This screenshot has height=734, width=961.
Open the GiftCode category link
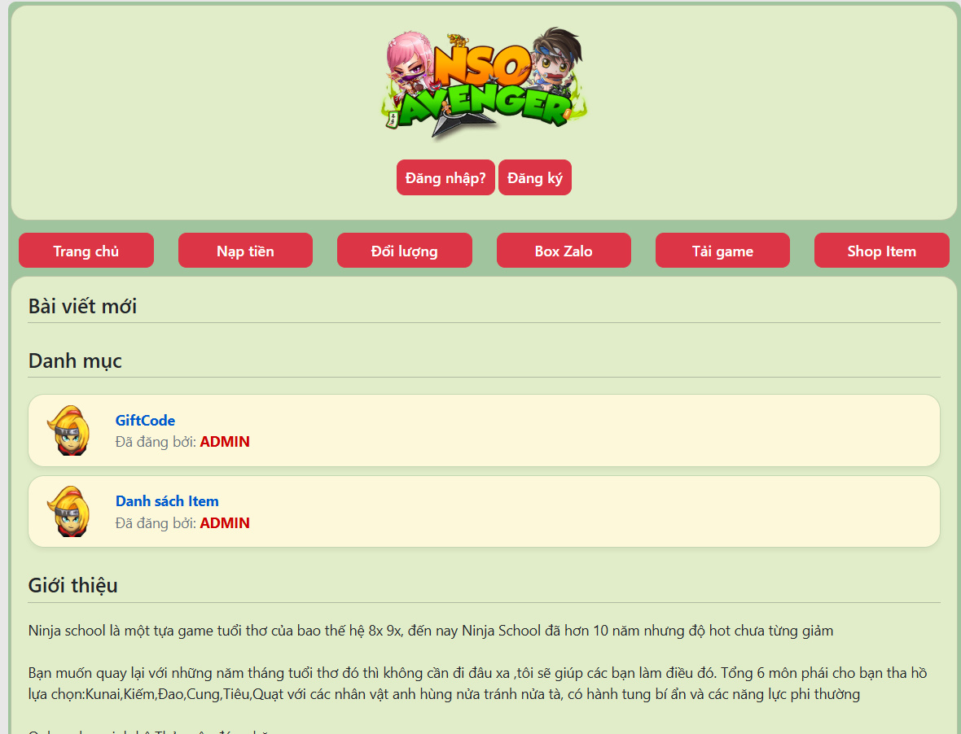coord(145,421)
